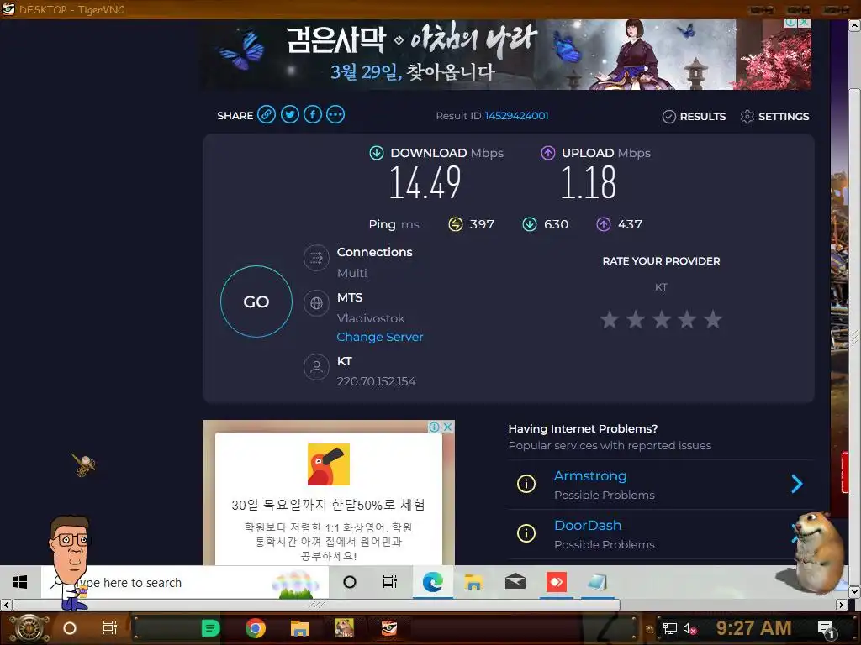Switch to TigerVNC on the host taskbar
Screen dimensions: 861x645
click(x=388, y=628)
